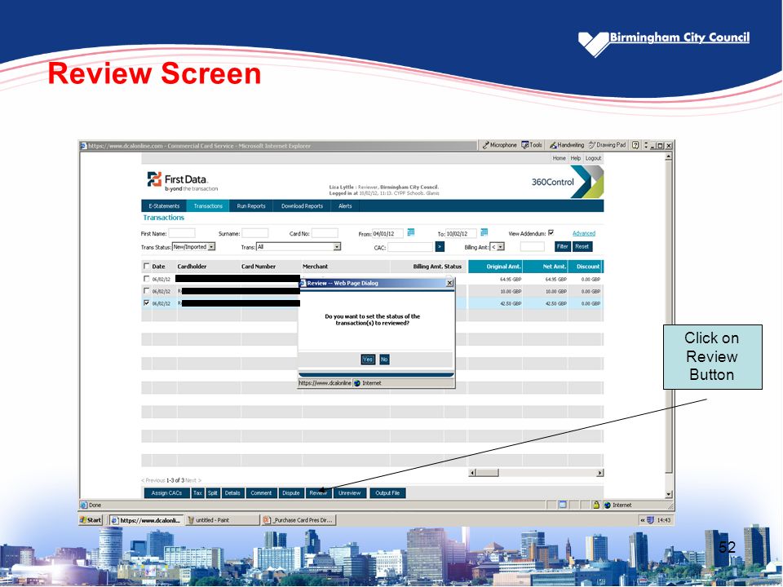Open the Windows Start menu
The width and height of the screenshot is (783, 587).
pos(91,520)
